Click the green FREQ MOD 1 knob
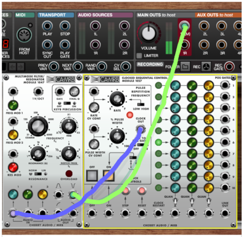 13,105
